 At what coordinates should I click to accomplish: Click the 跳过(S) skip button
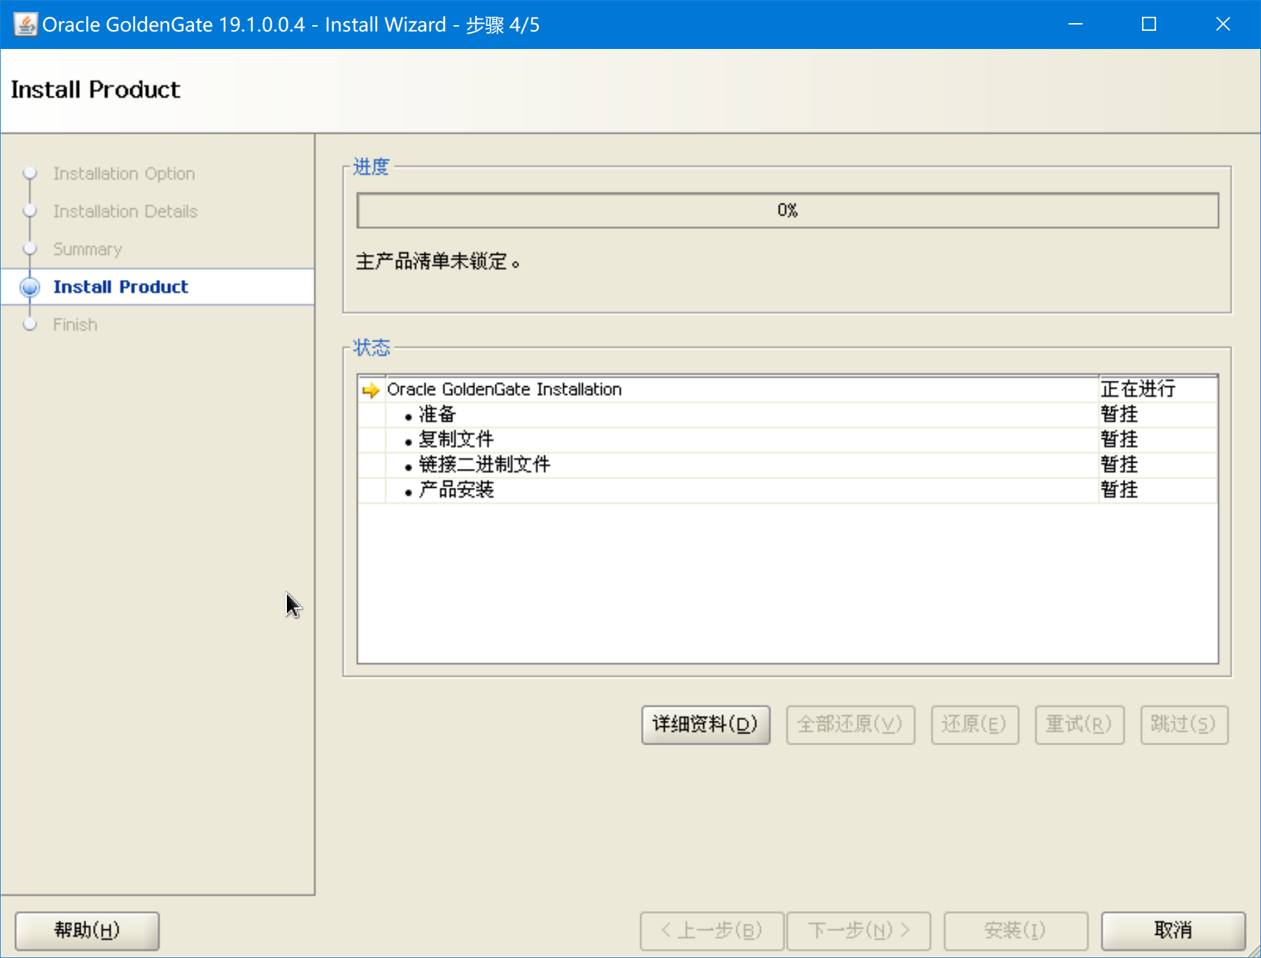(1184, 724)
